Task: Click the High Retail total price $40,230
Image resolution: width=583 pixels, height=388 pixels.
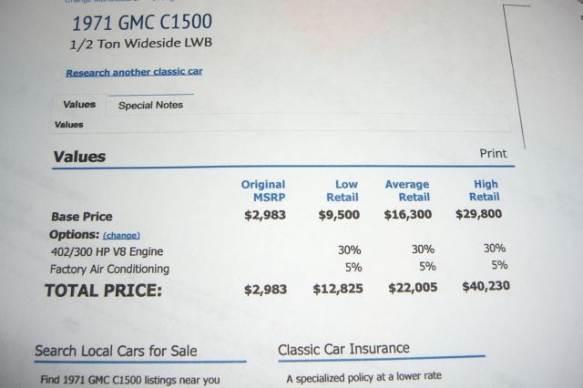Action: [x=486, y=286]
